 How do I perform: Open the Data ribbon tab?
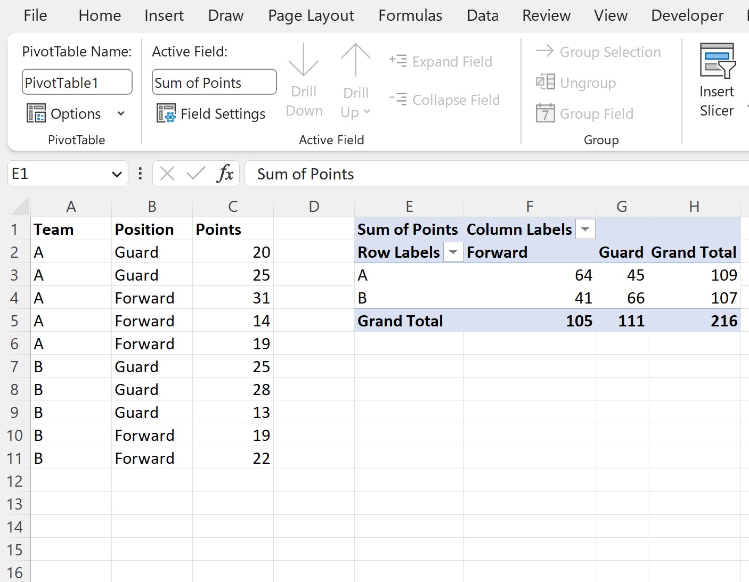(482, 15)
